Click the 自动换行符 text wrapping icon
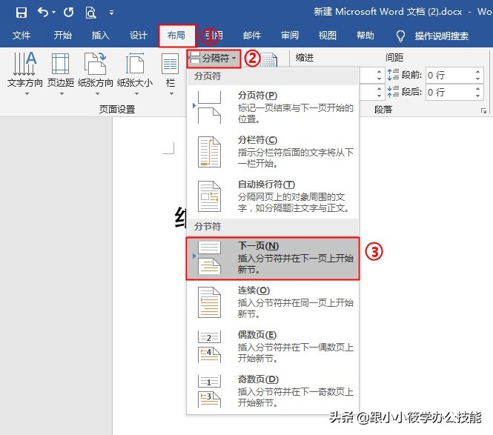493x435 pixels. point(209,196)
